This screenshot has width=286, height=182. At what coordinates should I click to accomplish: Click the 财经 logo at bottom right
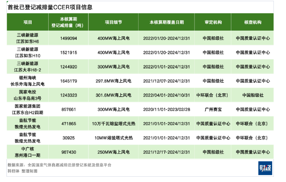pos(265,168)
